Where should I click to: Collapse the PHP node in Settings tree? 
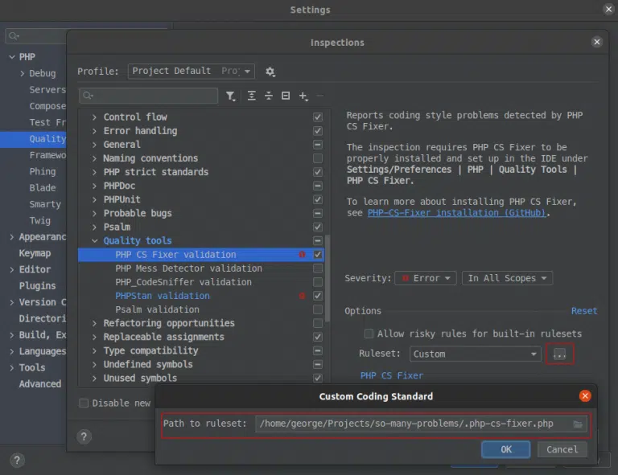[12, 57]
